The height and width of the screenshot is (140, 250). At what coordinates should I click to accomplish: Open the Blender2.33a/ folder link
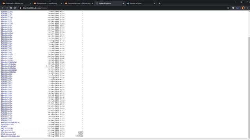7,23
